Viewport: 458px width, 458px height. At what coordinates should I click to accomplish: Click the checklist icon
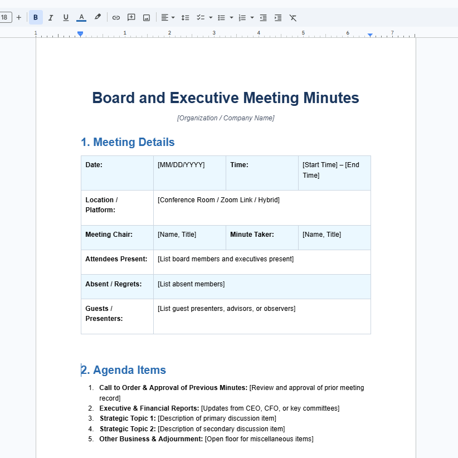tap(201, 17)
